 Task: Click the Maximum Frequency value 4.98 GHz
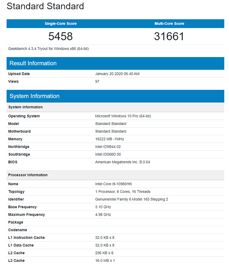(103, 215)
